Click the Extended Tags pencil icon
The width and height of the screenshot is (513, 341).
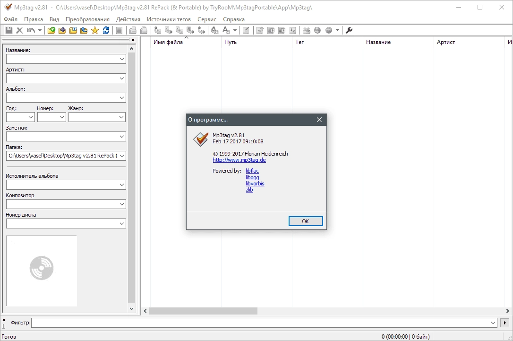click(246, 30)
